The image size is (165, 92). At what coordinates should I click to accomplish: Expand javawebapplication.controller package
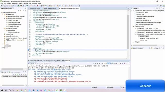pos(5,16)
